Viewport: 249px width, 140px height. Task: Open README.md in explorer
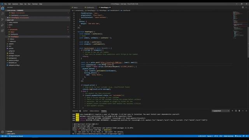click(x=38, y=63)
